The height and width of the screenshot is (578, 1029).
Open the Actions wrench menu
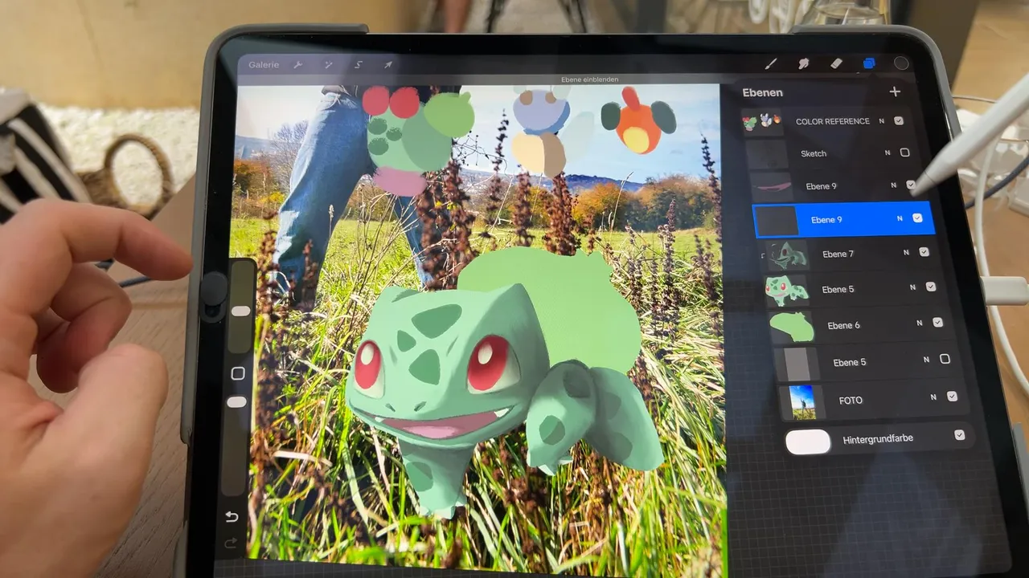pos(298,64)
